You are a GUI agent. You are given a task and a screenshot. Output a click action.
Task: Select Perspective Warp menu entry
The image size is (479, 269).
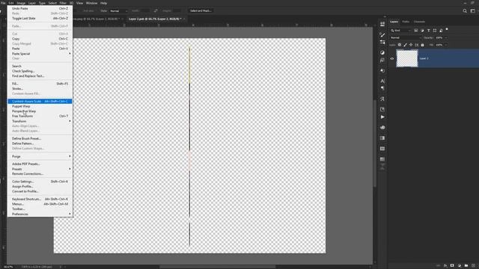[x=40, y=111]
